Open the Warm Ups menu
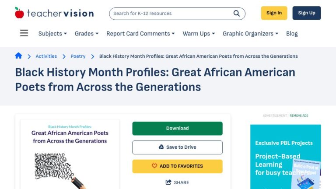Image resolution: width=336 pixels, height=189 pixels. (x=199, y=34)
